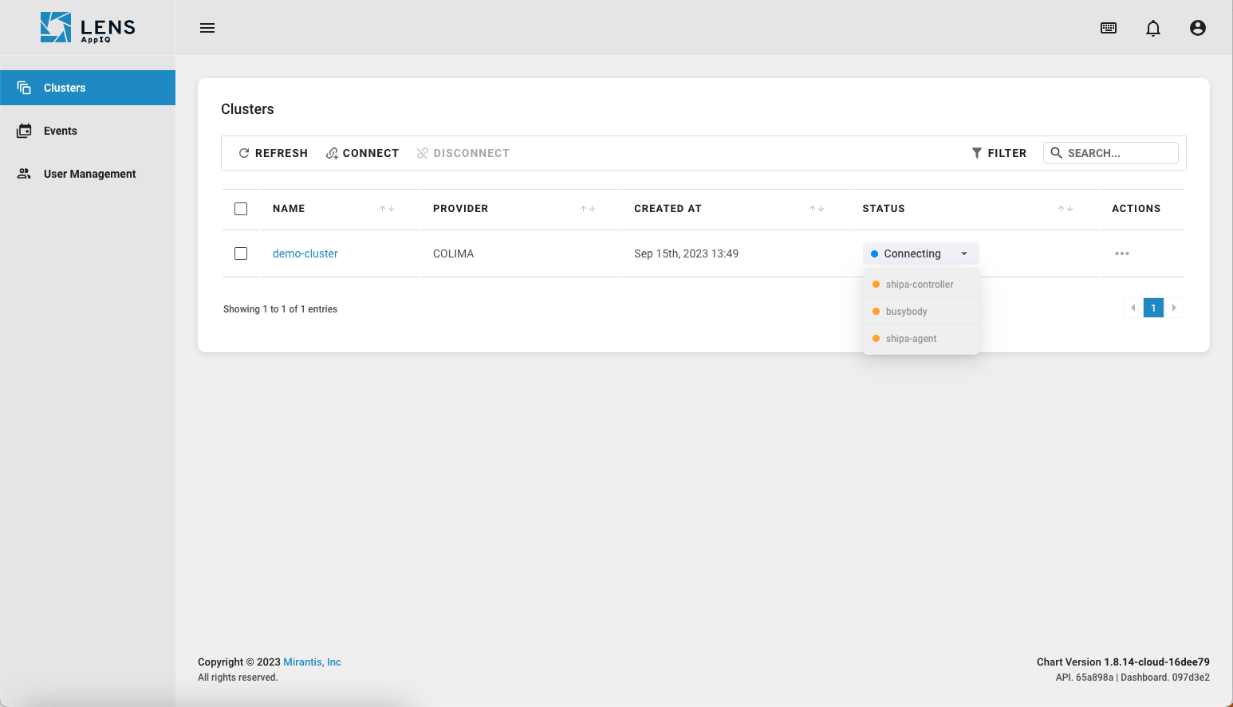Click the Clusters page heading
1233x707 pixels.
click(247, 109)
